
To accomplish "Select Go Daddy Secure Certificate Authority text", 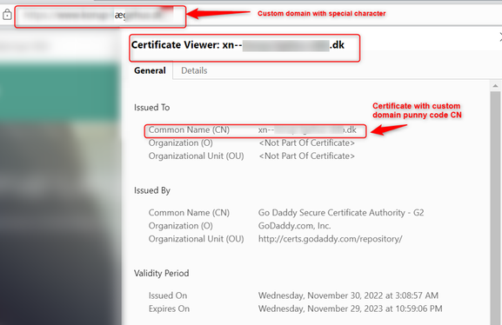I will (341, 213).
